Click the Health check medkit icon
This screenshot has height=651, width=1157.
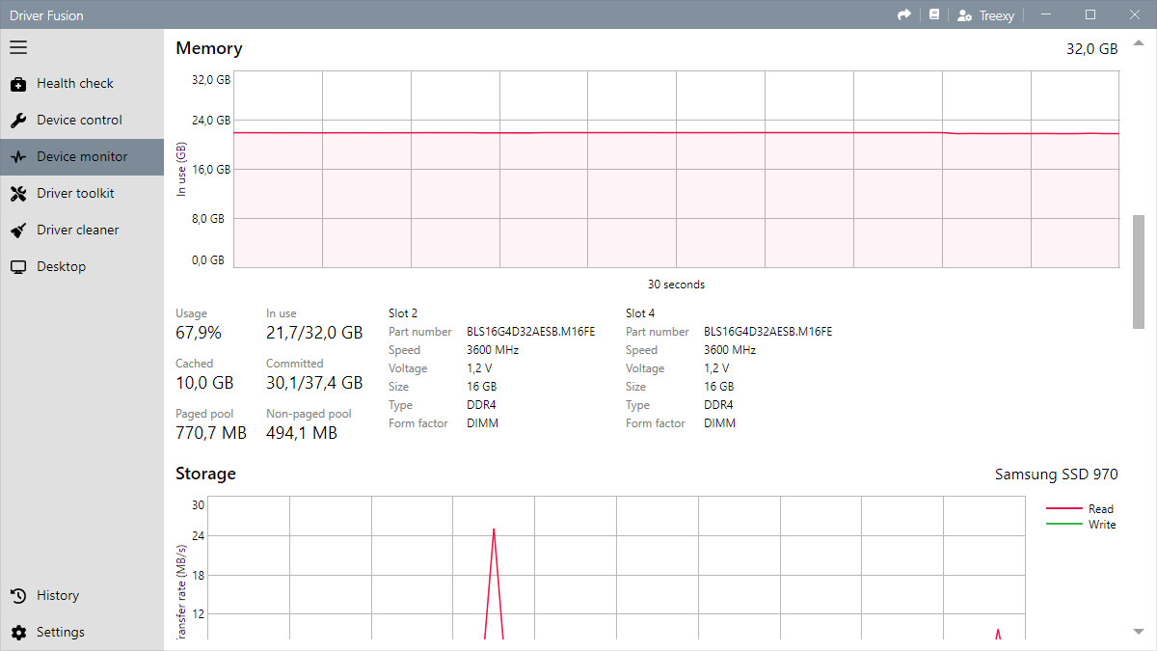click(18, 84)
